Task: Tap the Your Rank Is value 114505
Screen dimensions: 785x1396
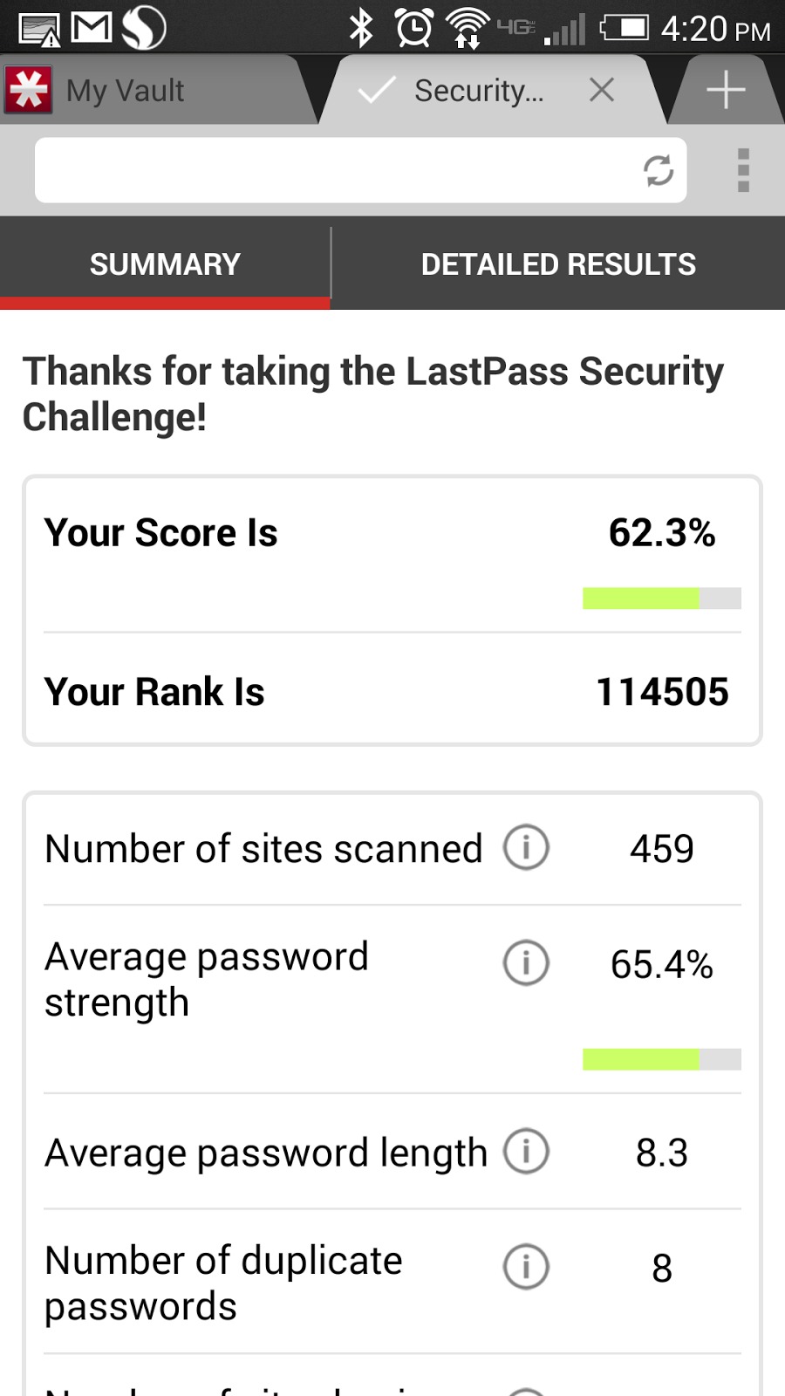Action: click(662, 692)
